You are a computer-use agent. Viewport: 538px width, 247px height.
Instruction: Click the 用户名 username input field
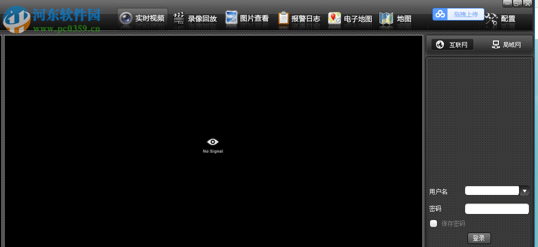pyautogui.click(x=492, y=190)
